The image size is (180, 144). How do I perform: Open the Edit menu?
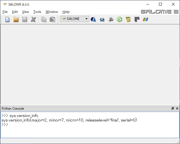tap(15, 12)
